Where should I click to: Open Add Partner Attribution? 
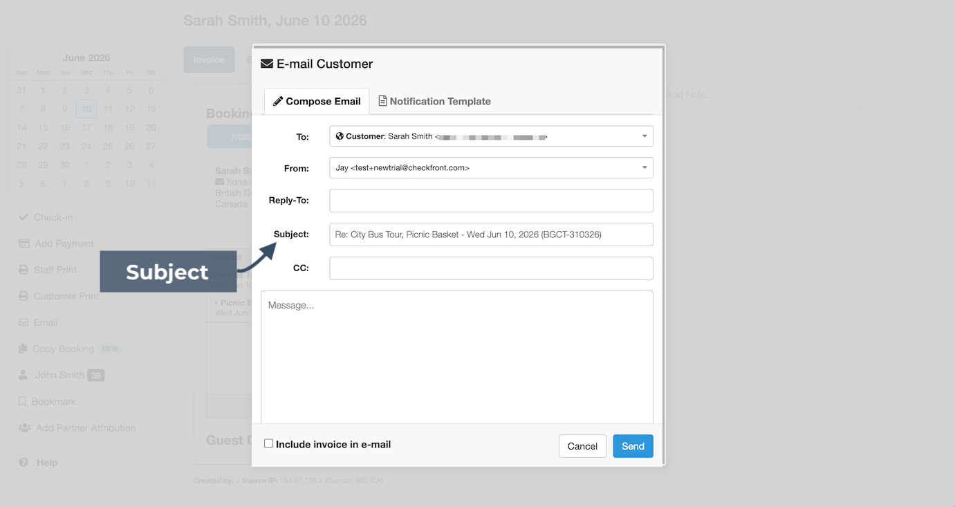point(87,427)
